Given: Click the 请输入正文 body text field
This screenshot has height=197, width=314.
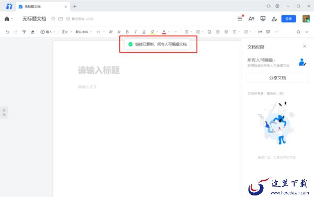Looking at the screenshot, I should pos(87,87).
